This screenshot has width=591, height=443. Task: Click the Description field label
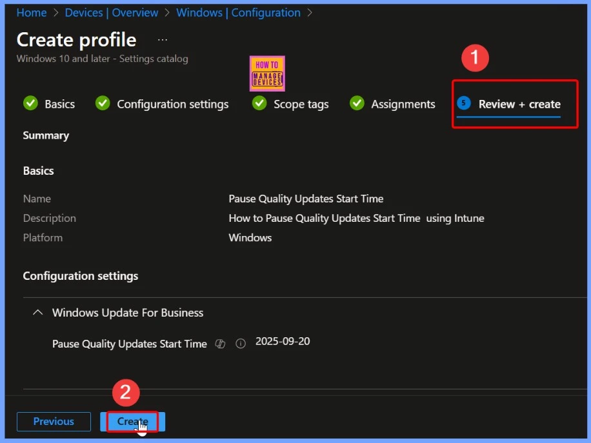(x=50, y=218)
